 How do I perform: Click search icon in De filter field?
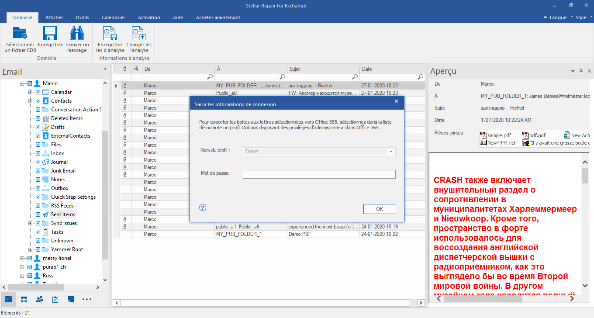210,77
